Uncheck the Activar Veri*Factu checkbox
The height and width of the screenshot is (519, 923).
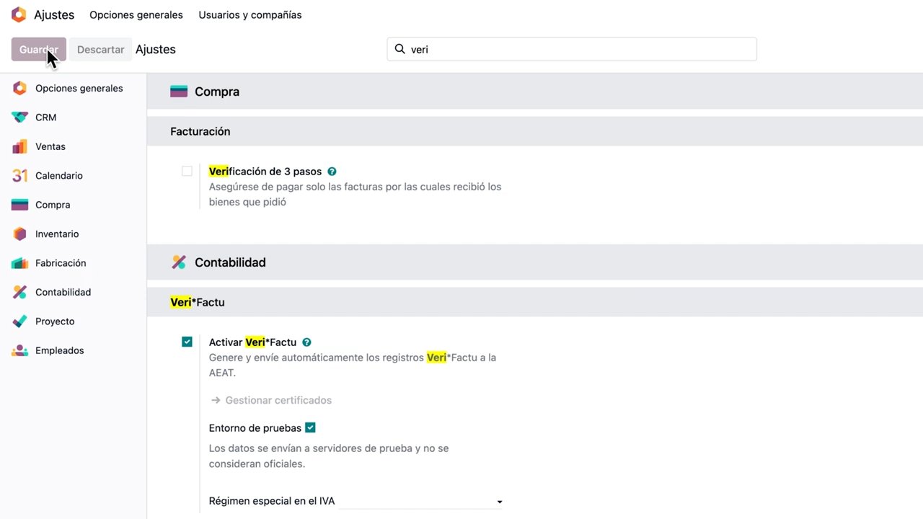[x=187, y=342]
